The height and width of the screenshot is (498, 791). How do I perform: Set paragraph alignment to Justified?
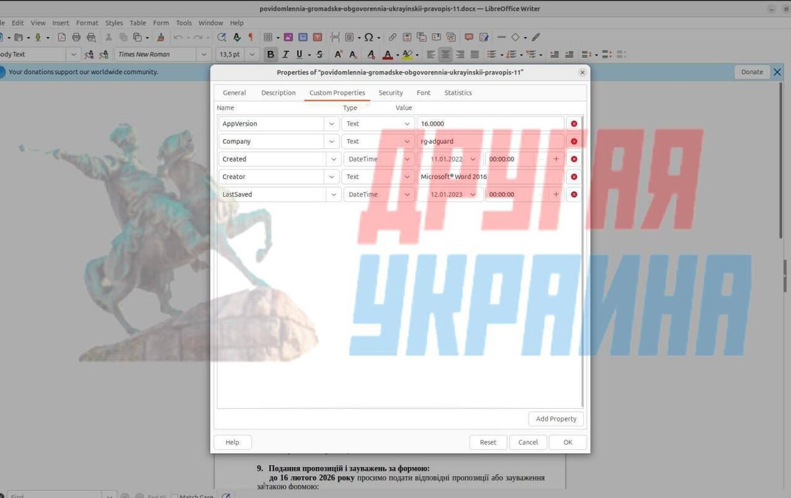(475, 55)
